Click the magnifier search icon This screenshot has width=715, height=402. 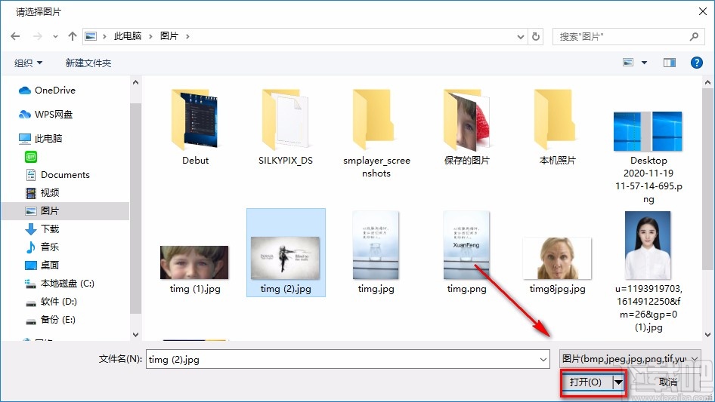coord(694,36)
